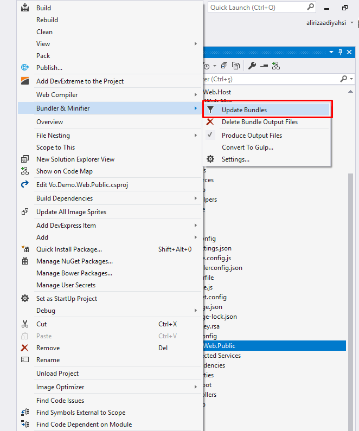Image resolution: width=359 pixels, height=431 pixels.
Task: Toggle the Produce Output Files checkmark
Action: [210, 135]
